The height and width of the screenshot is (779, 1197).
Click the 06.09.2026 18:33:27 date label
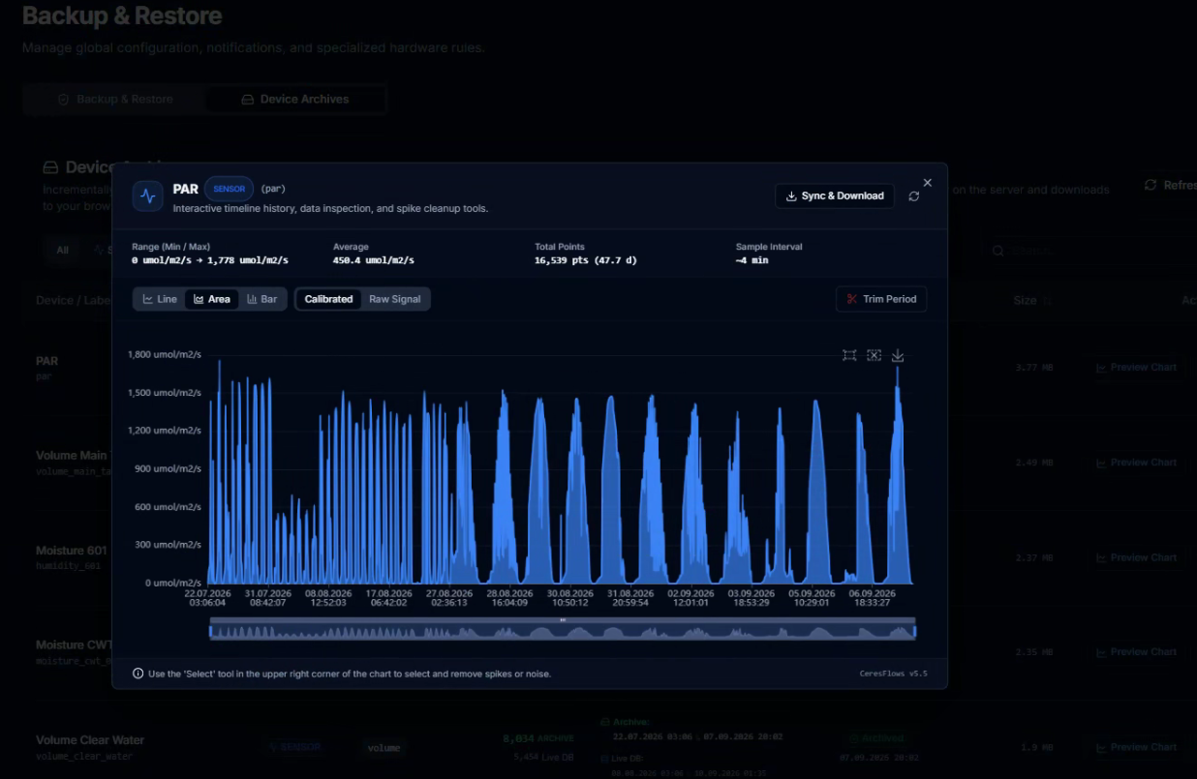(872, 598)
